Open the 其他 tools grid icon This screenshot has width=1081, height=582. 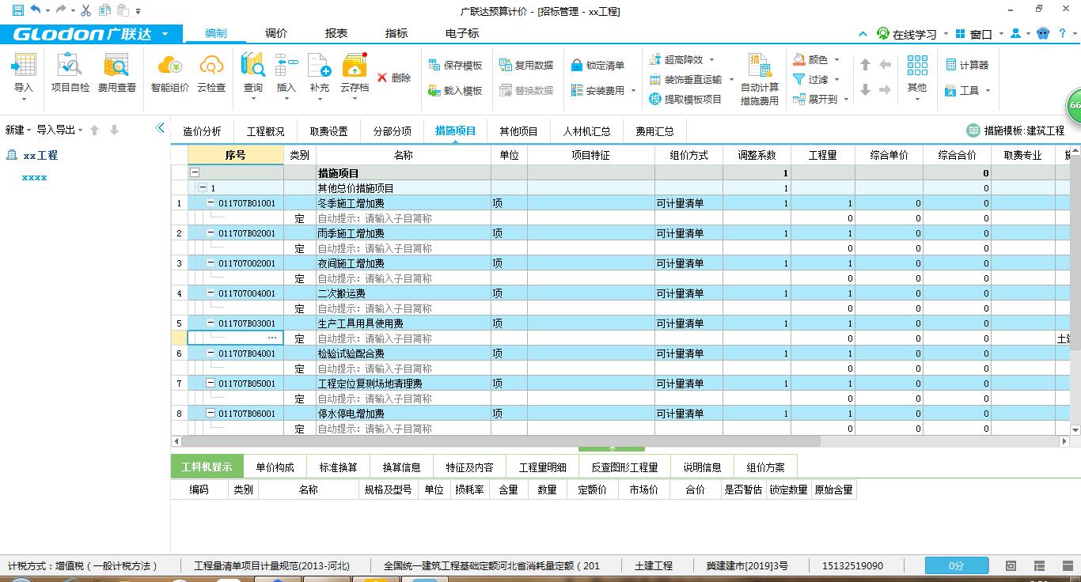tap(917, 65)
